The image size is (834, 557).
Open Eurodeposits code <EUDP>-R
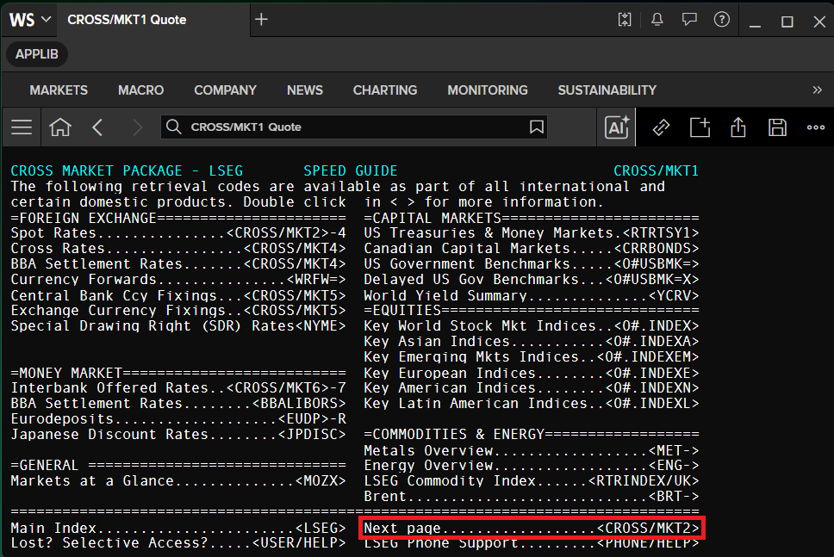point(312,418)
